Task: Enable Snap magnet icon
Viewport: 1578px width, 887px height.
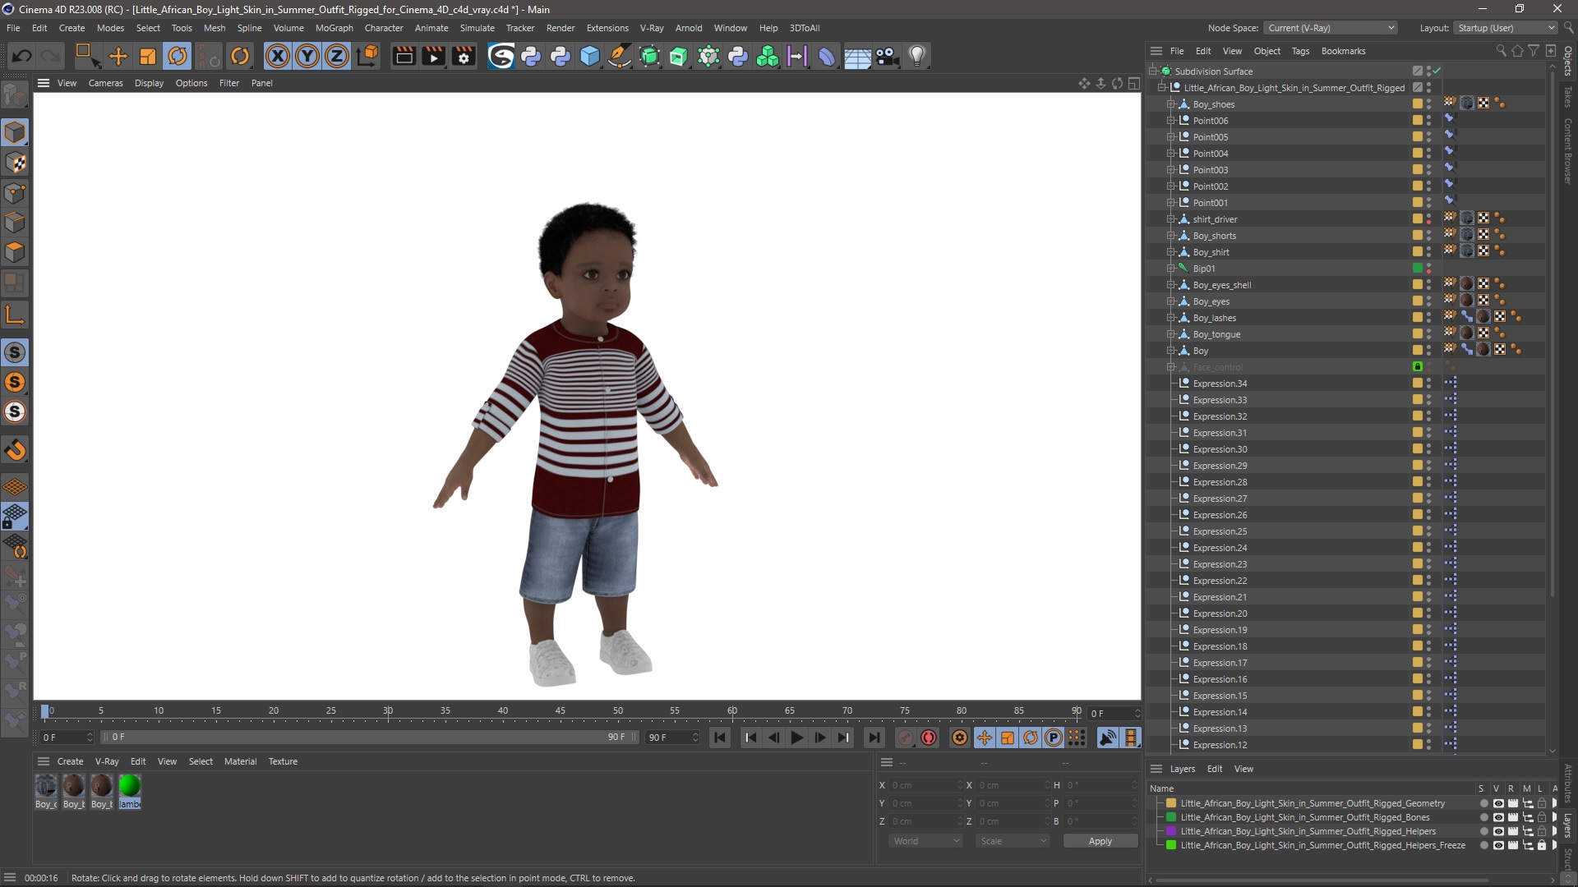Action: click(15, 450)
